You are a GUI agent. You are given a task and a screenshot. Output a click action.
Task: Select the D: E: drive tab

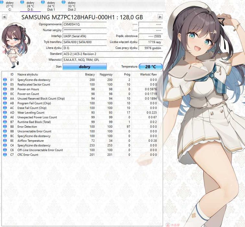coord(30,6)
